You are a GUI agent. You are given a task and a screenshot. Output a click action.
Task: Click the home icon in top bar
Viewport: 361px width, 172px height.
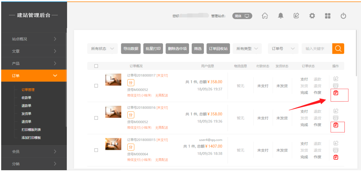point(265,16)
